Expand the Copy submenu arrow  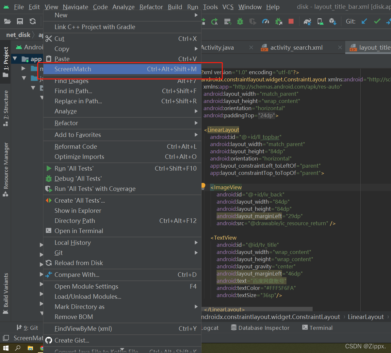pyautogui.click(x=196, y=49)
